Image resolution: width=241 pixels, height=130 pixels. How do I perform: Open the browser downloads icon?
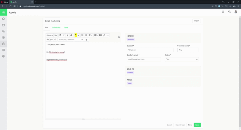(230, 6)
